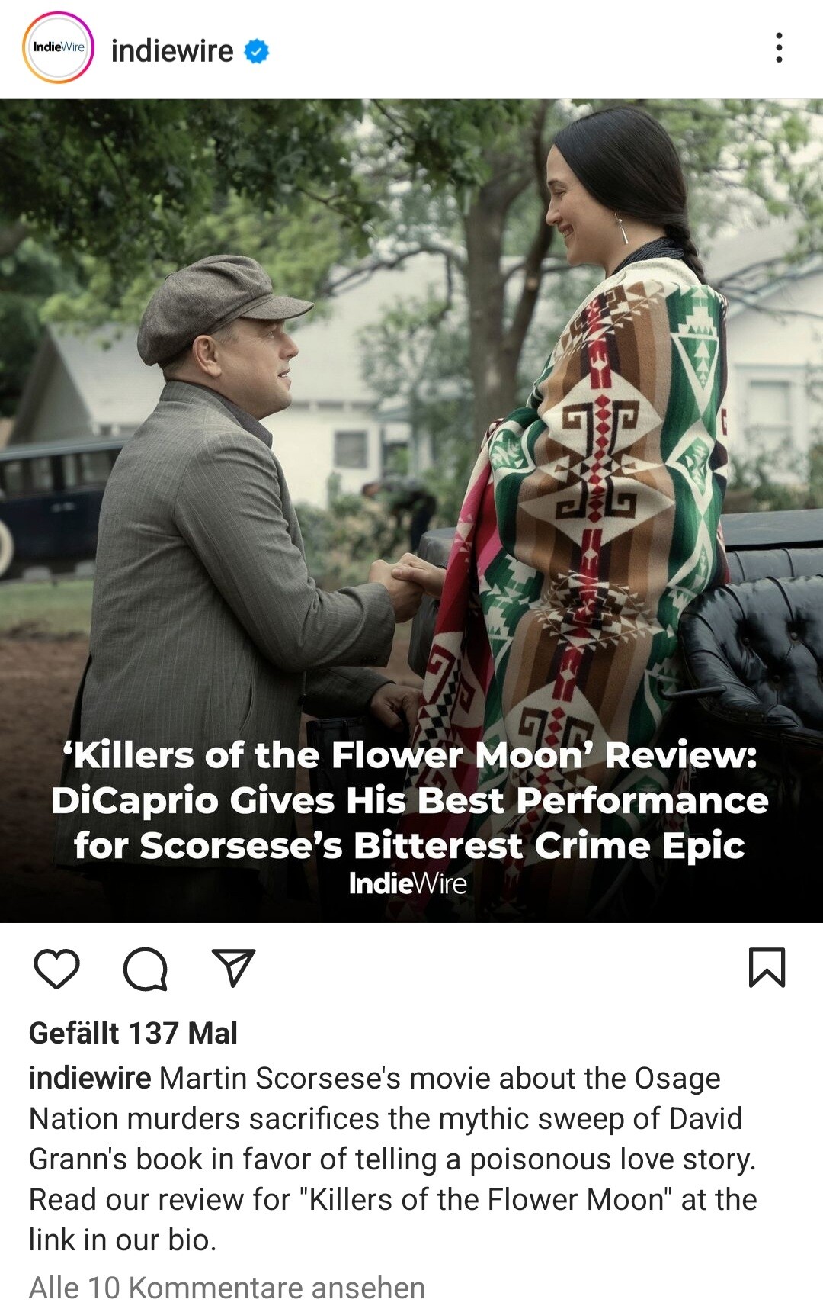Open the IndieWire profile picture story ring
The height and width of the screenshot is (1309, 823).
[58, 47]
